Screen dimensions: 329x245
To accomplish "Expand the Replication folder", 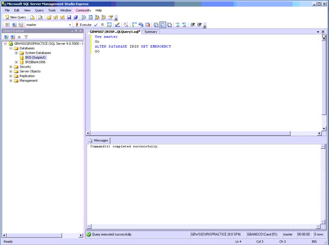I will click(x=11, y=76).
